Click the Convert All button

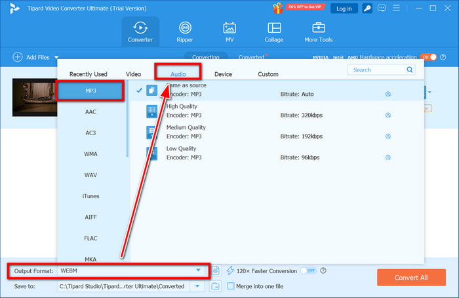[411, 278]
